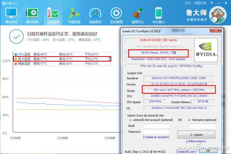The height and width of the screenshot is (154, 231).
Task: Click the Resolution: 1920x1080 text
Action: pos(159,59)
